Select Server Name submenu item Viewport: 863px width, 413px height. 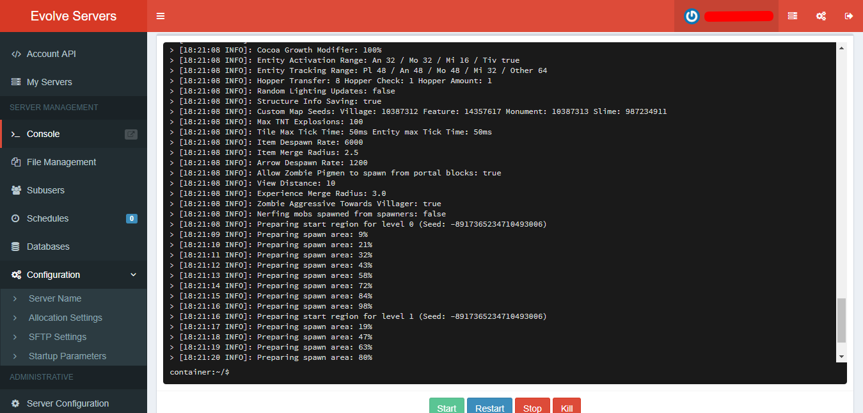pos(55,298)
